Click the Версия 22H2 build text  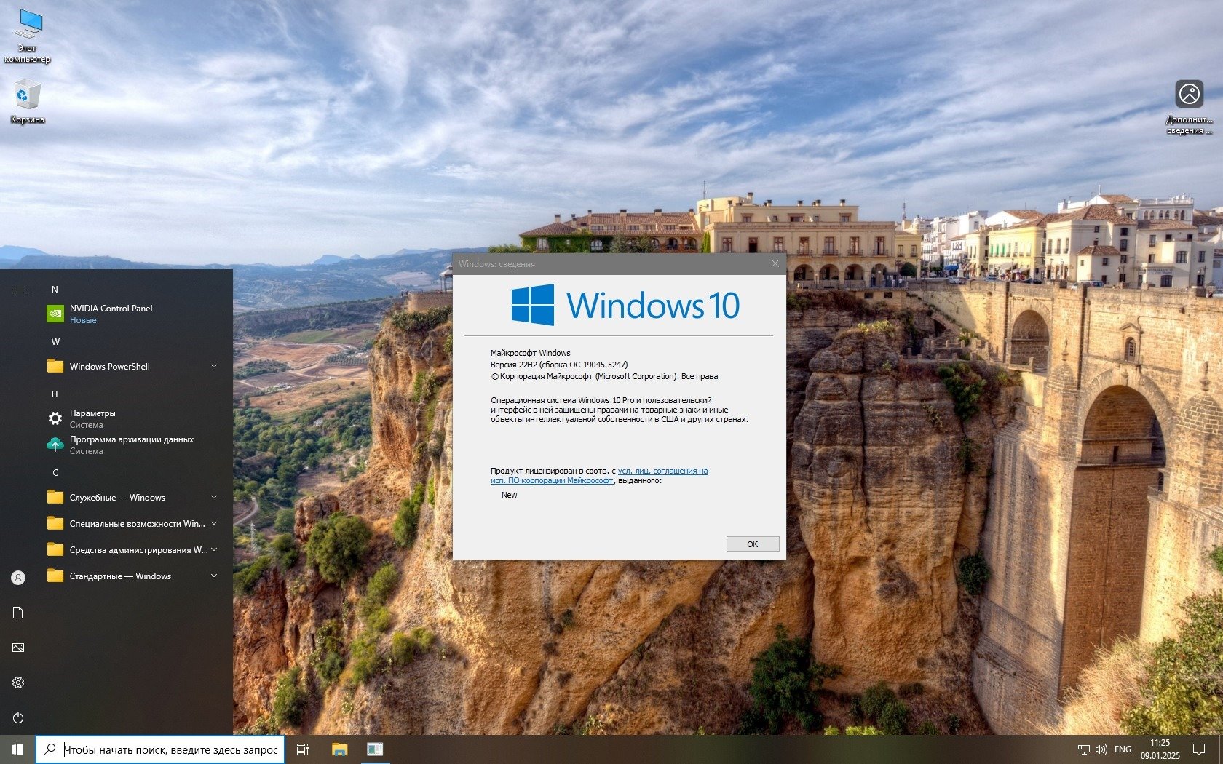[x=559, y=365]
